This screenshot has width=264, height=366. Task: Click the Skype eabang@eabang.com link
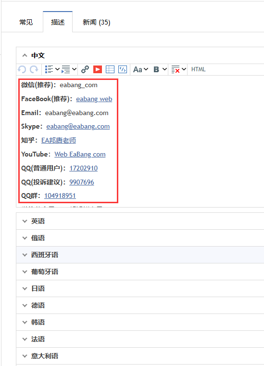point(78,127)
